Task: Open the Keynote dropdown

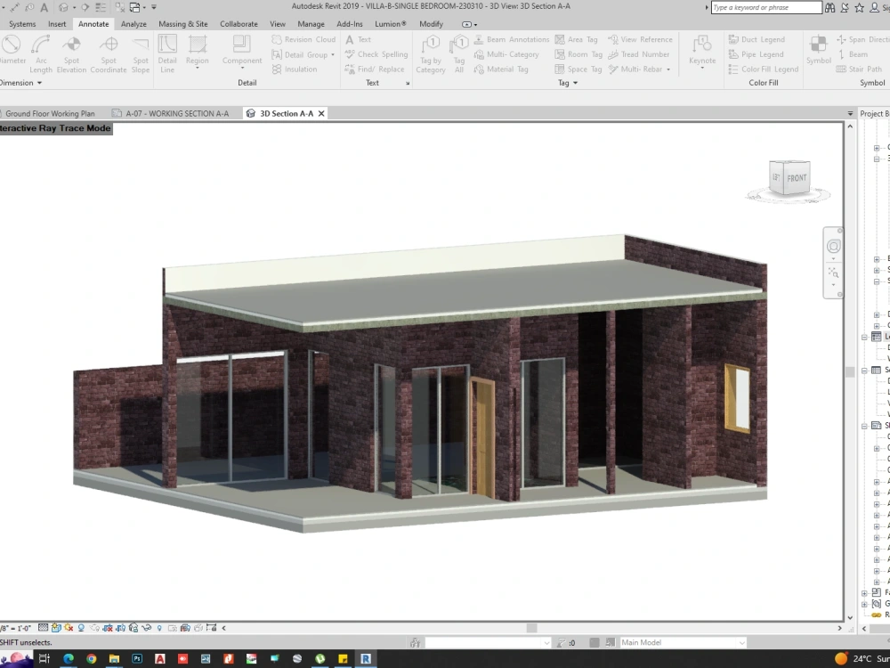Action: pyautogui.click(x=702, y=69)
